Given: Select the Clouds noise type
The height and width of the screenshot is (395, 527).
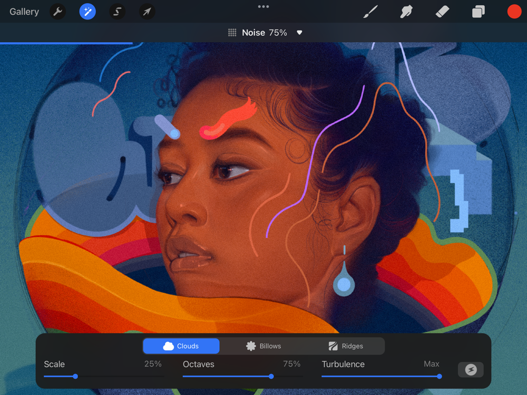Looking at the screenshot, I should [x=181, y=346].
